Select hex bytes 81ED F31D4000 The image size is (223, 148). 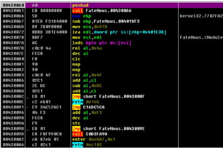click(49, 21)
